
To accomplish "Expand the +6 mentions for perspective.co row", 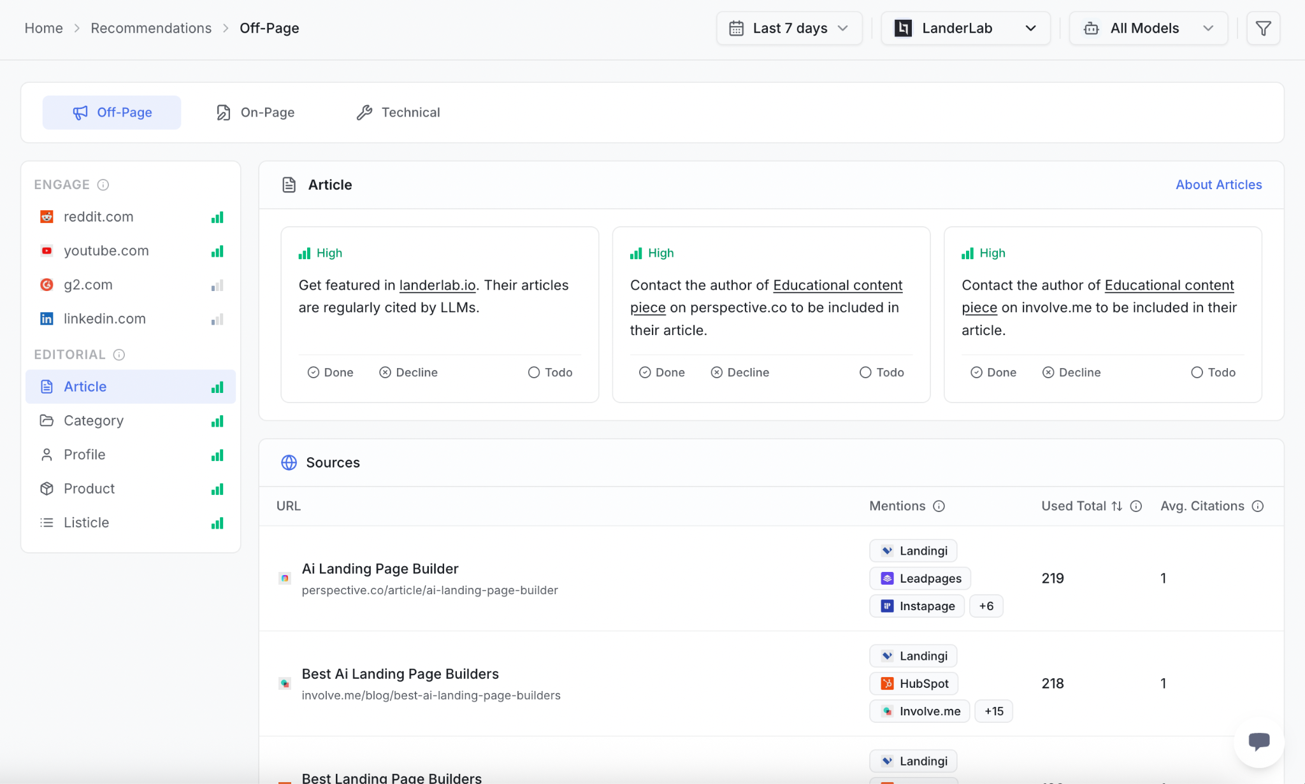I will pyautogui.click(x=986, y=606).
